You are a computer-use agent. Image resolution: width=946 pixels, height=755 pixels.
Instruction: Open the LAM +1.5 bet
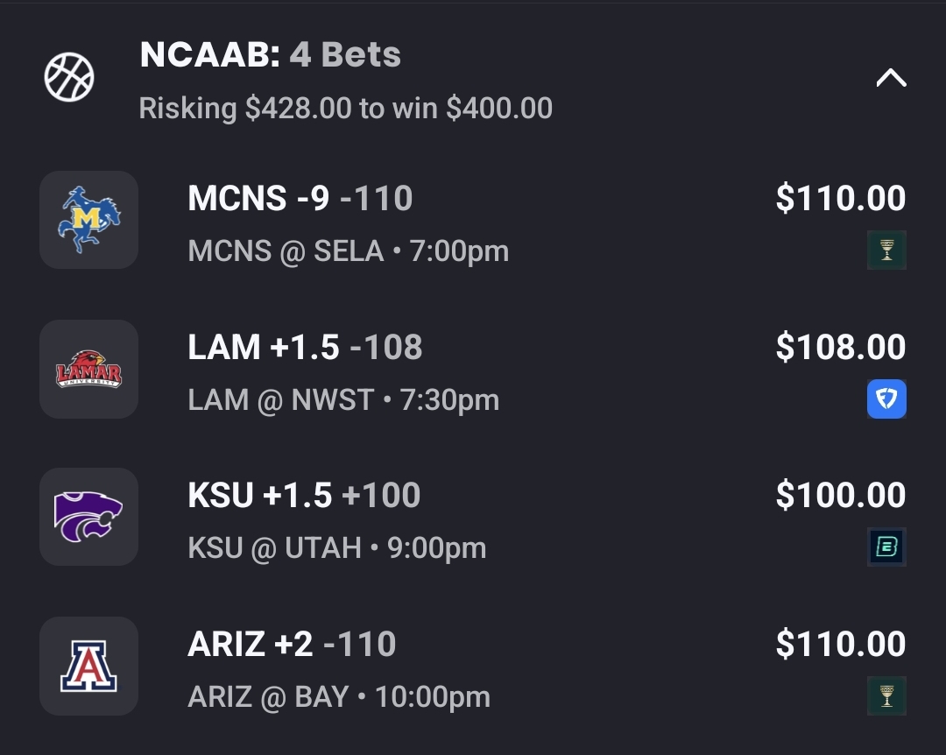[305, 348]
